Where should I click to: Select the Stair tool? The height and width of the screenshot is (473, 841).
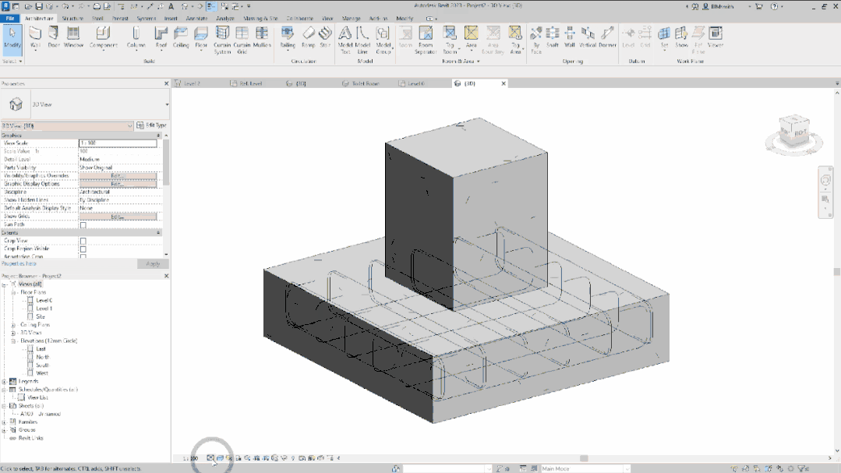tap(325, 37)
